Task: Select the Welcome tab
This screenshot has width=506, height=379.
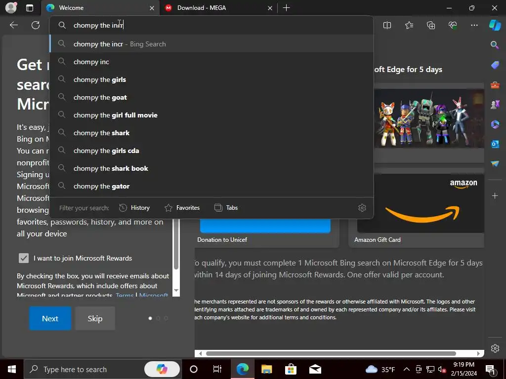Action: coord(100,8)
